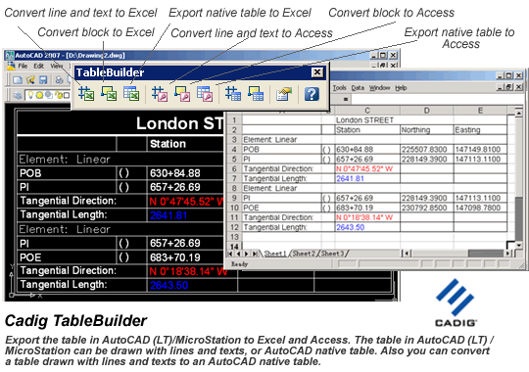Viewport: 529px width, 372px height.
Task: Open Excel Tools menu
Action: pyautogui.click(x=339, y=88)
